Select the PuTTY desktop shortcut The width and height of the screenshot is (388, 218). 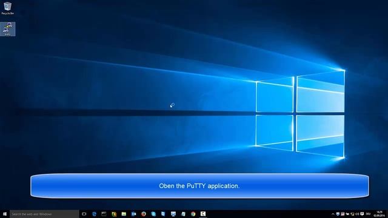click(x=7, y=29)
